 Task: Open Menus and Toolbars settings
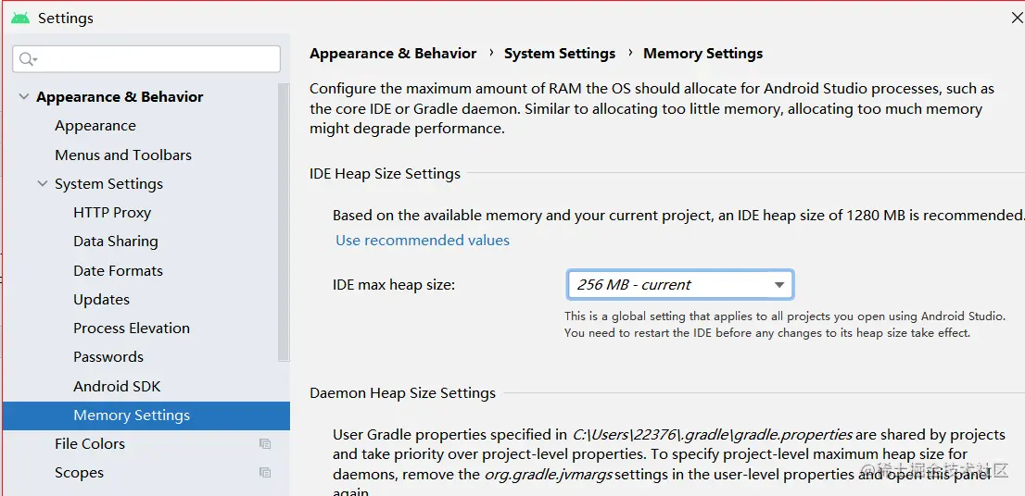click(123, 155)
